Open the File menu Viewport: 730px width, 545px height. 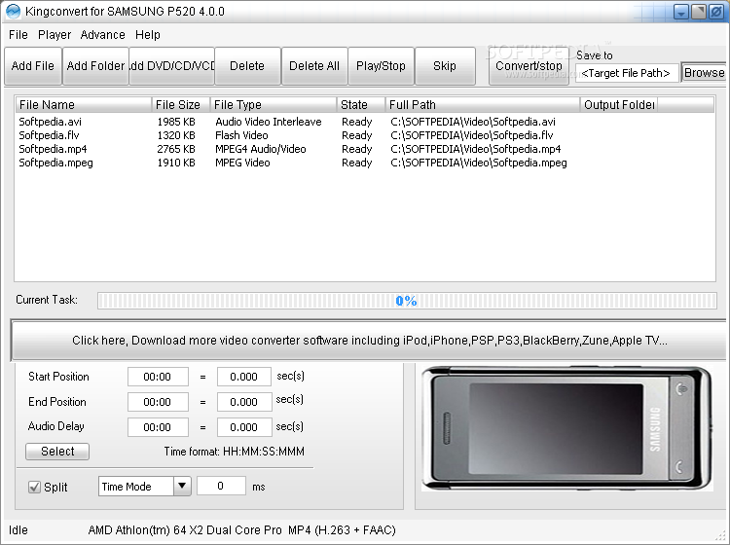18,35
